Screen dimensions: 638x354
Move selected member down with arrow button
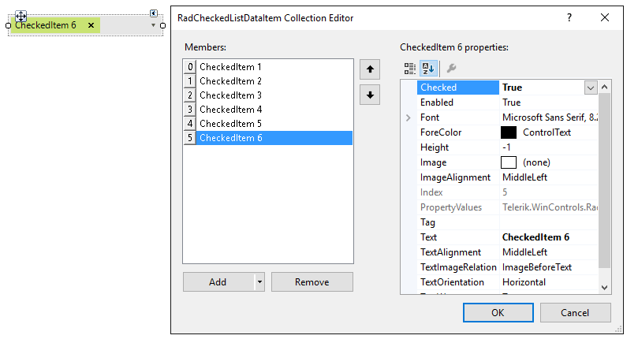369,95
